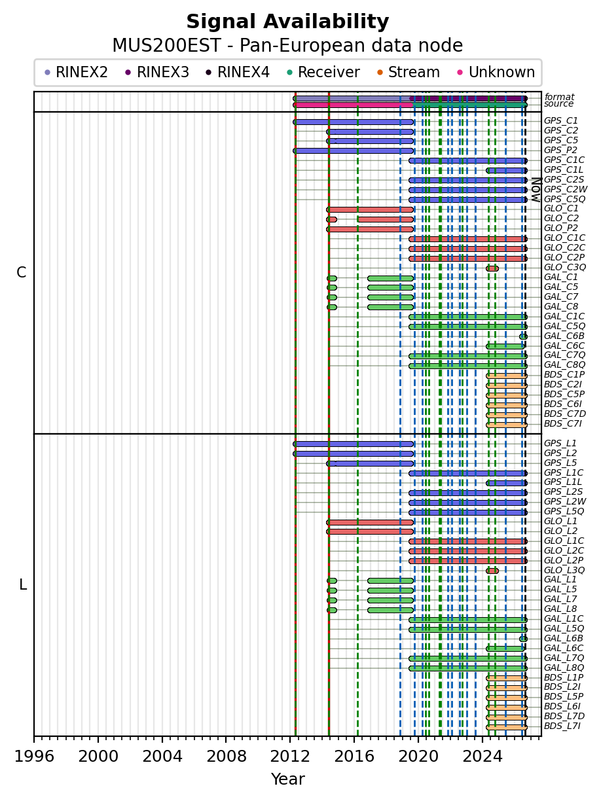
Task: Click the Receiver legend entry
Action: coord(323,73)
